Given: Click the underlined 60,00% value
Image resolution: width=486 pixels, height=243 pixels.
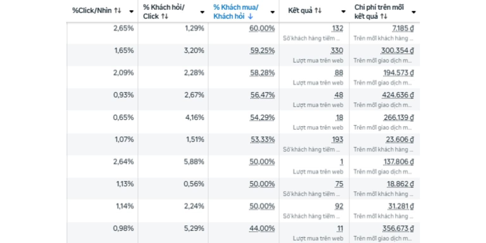Looking at the screenshot, I should coord(262,28).
